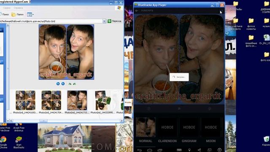Screen dimensions: 270x152
Task: Open the свадебные фото desktop folder
Action: point(251,41)
